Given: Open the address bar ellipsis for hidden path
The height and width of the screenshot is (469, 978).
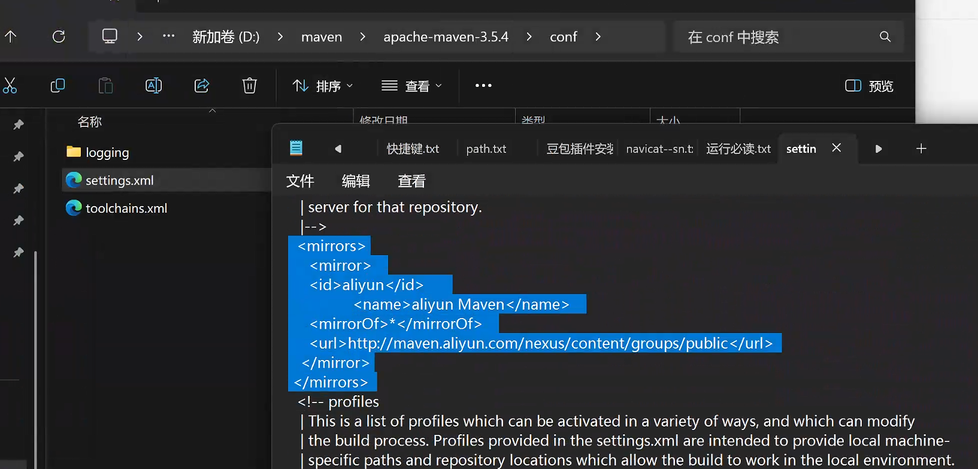Looking at the screenshot, I should (169, 36).
